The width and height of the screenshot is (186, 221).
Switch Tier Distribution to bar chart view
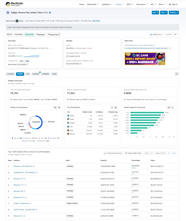[x=116, y=108]
